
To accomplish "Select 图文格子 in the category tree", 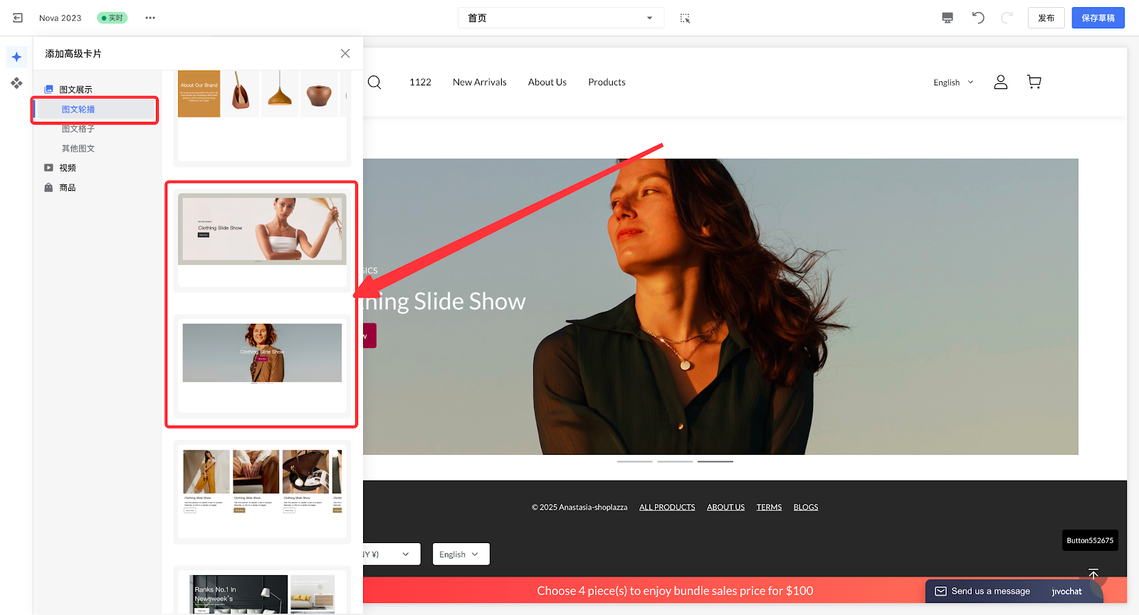I will pos(78,129).
